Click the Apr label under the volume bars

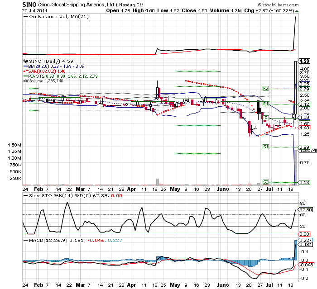click(x=131, y=189)
